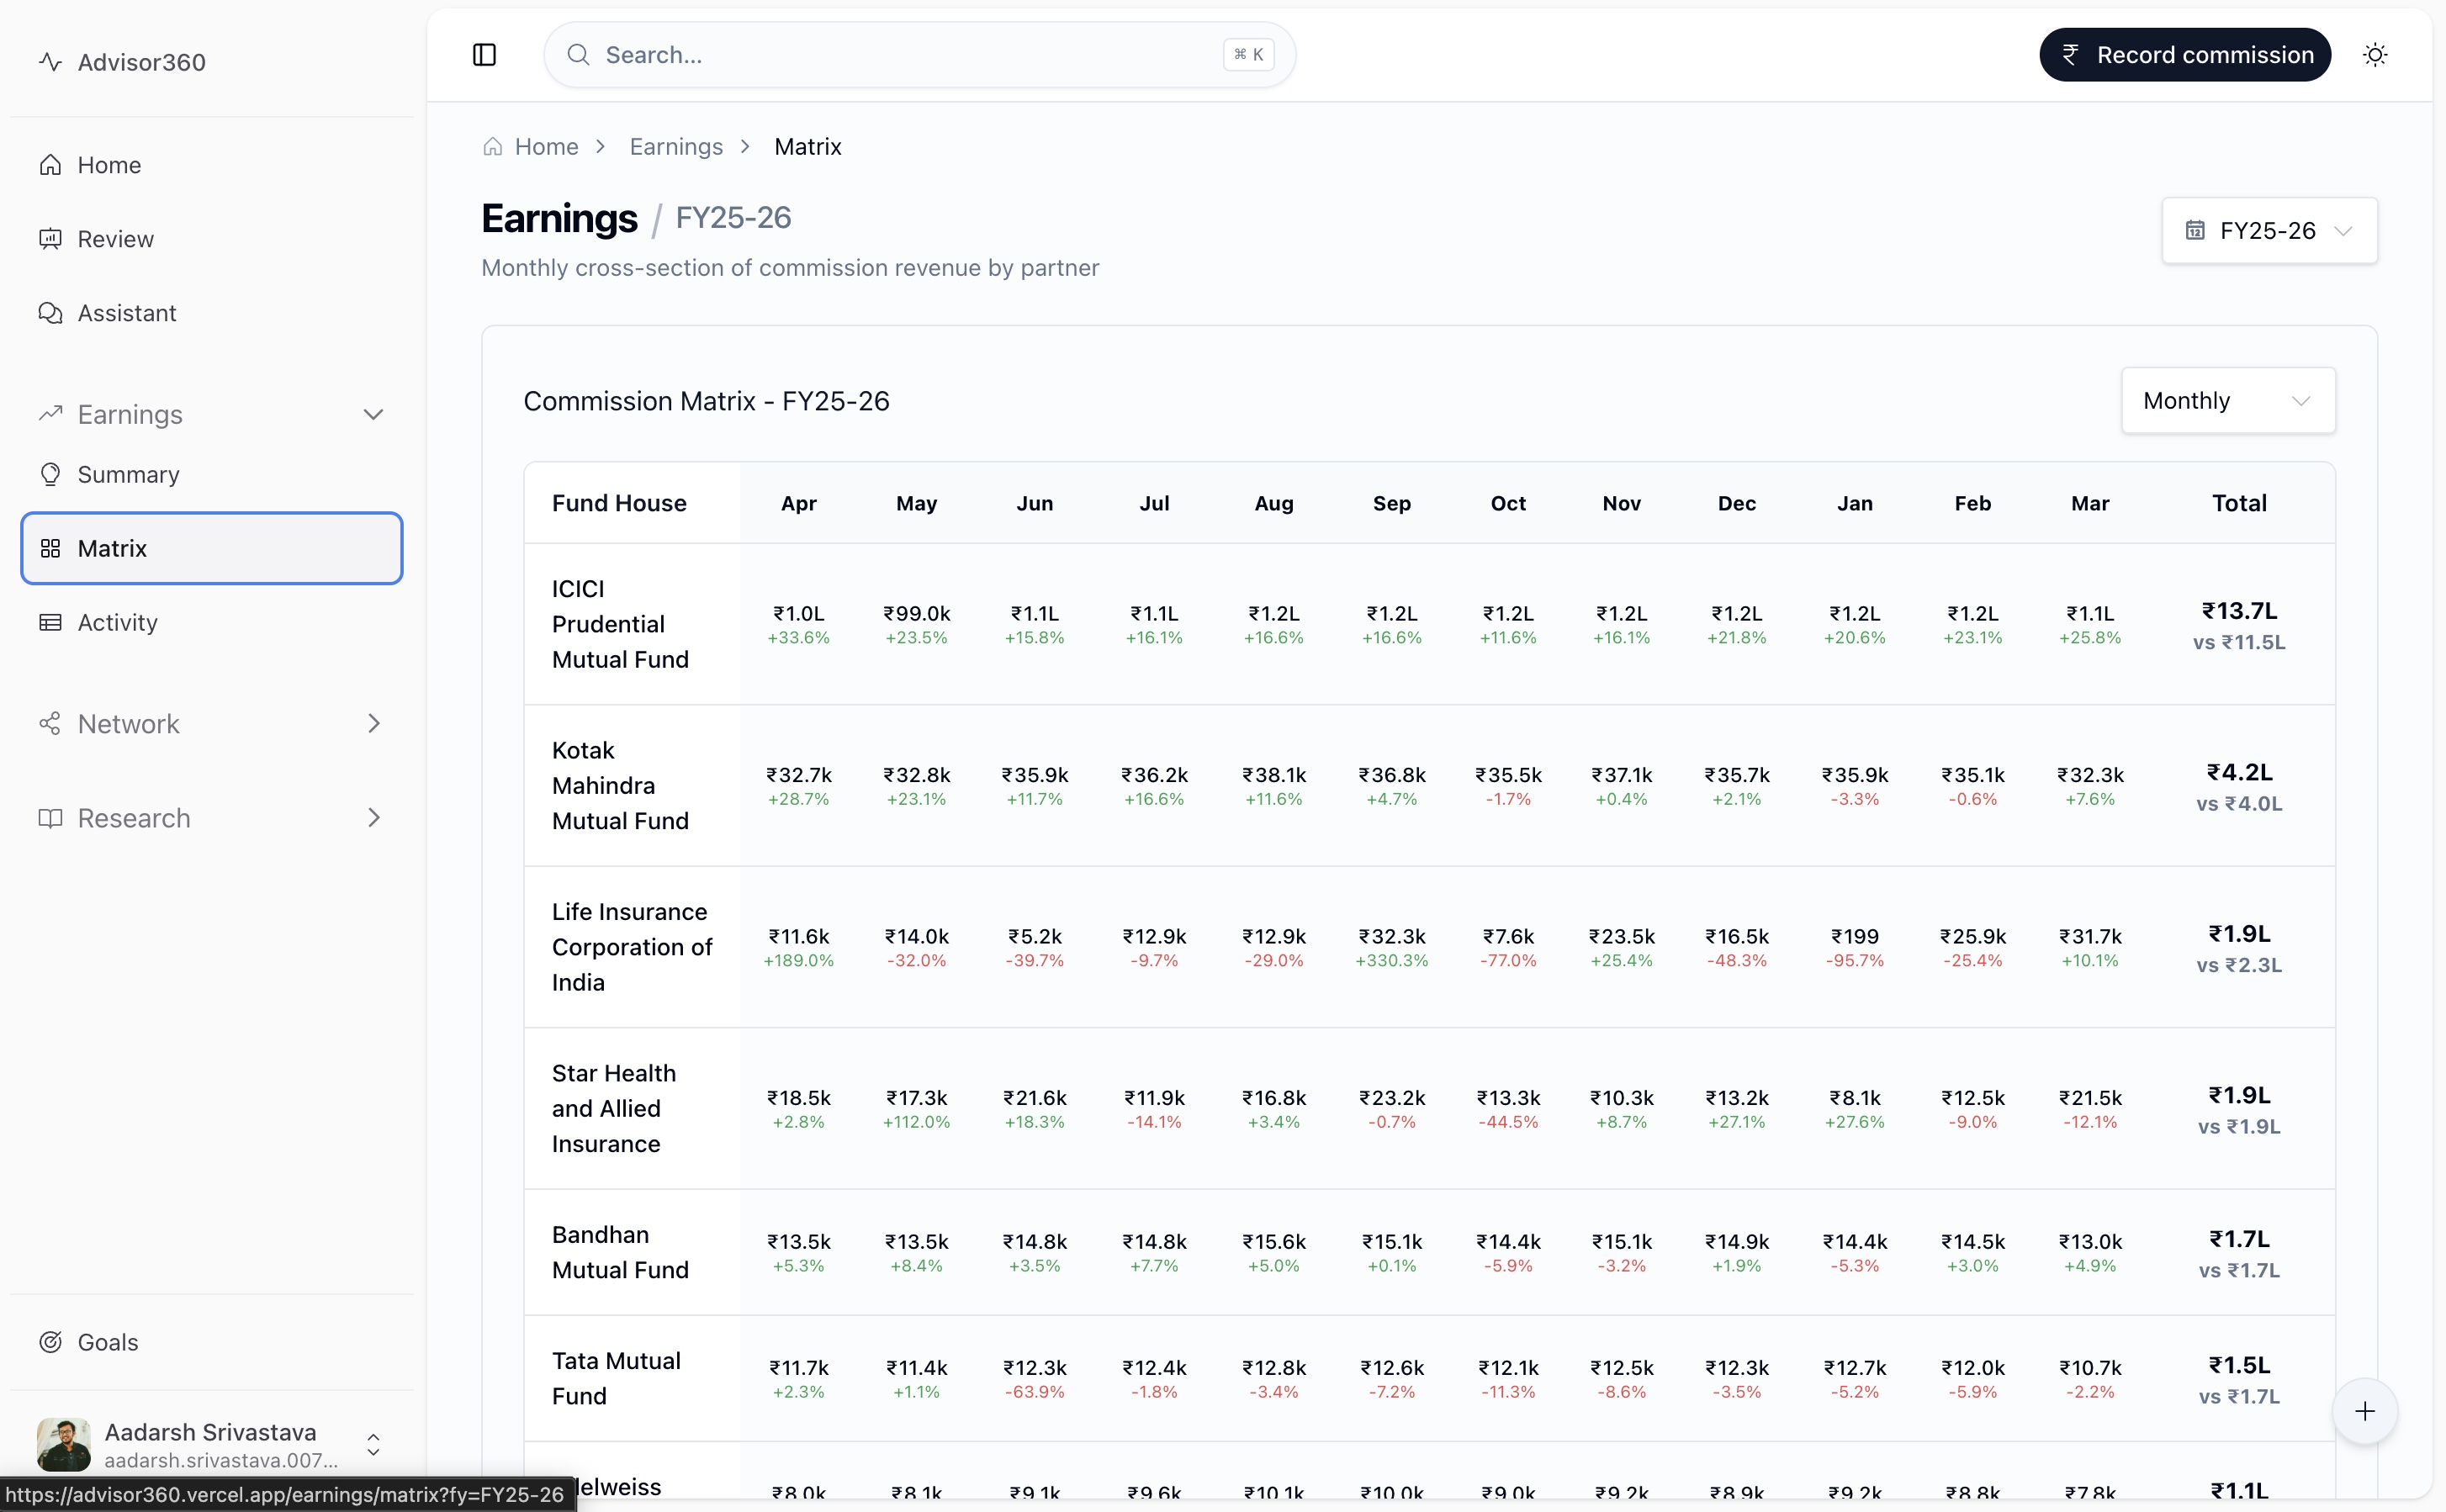Click the rupee icon in Record commission
Image resolution: width=2446 pixels, height=1512 pixels.
(x=2070, y=55)
